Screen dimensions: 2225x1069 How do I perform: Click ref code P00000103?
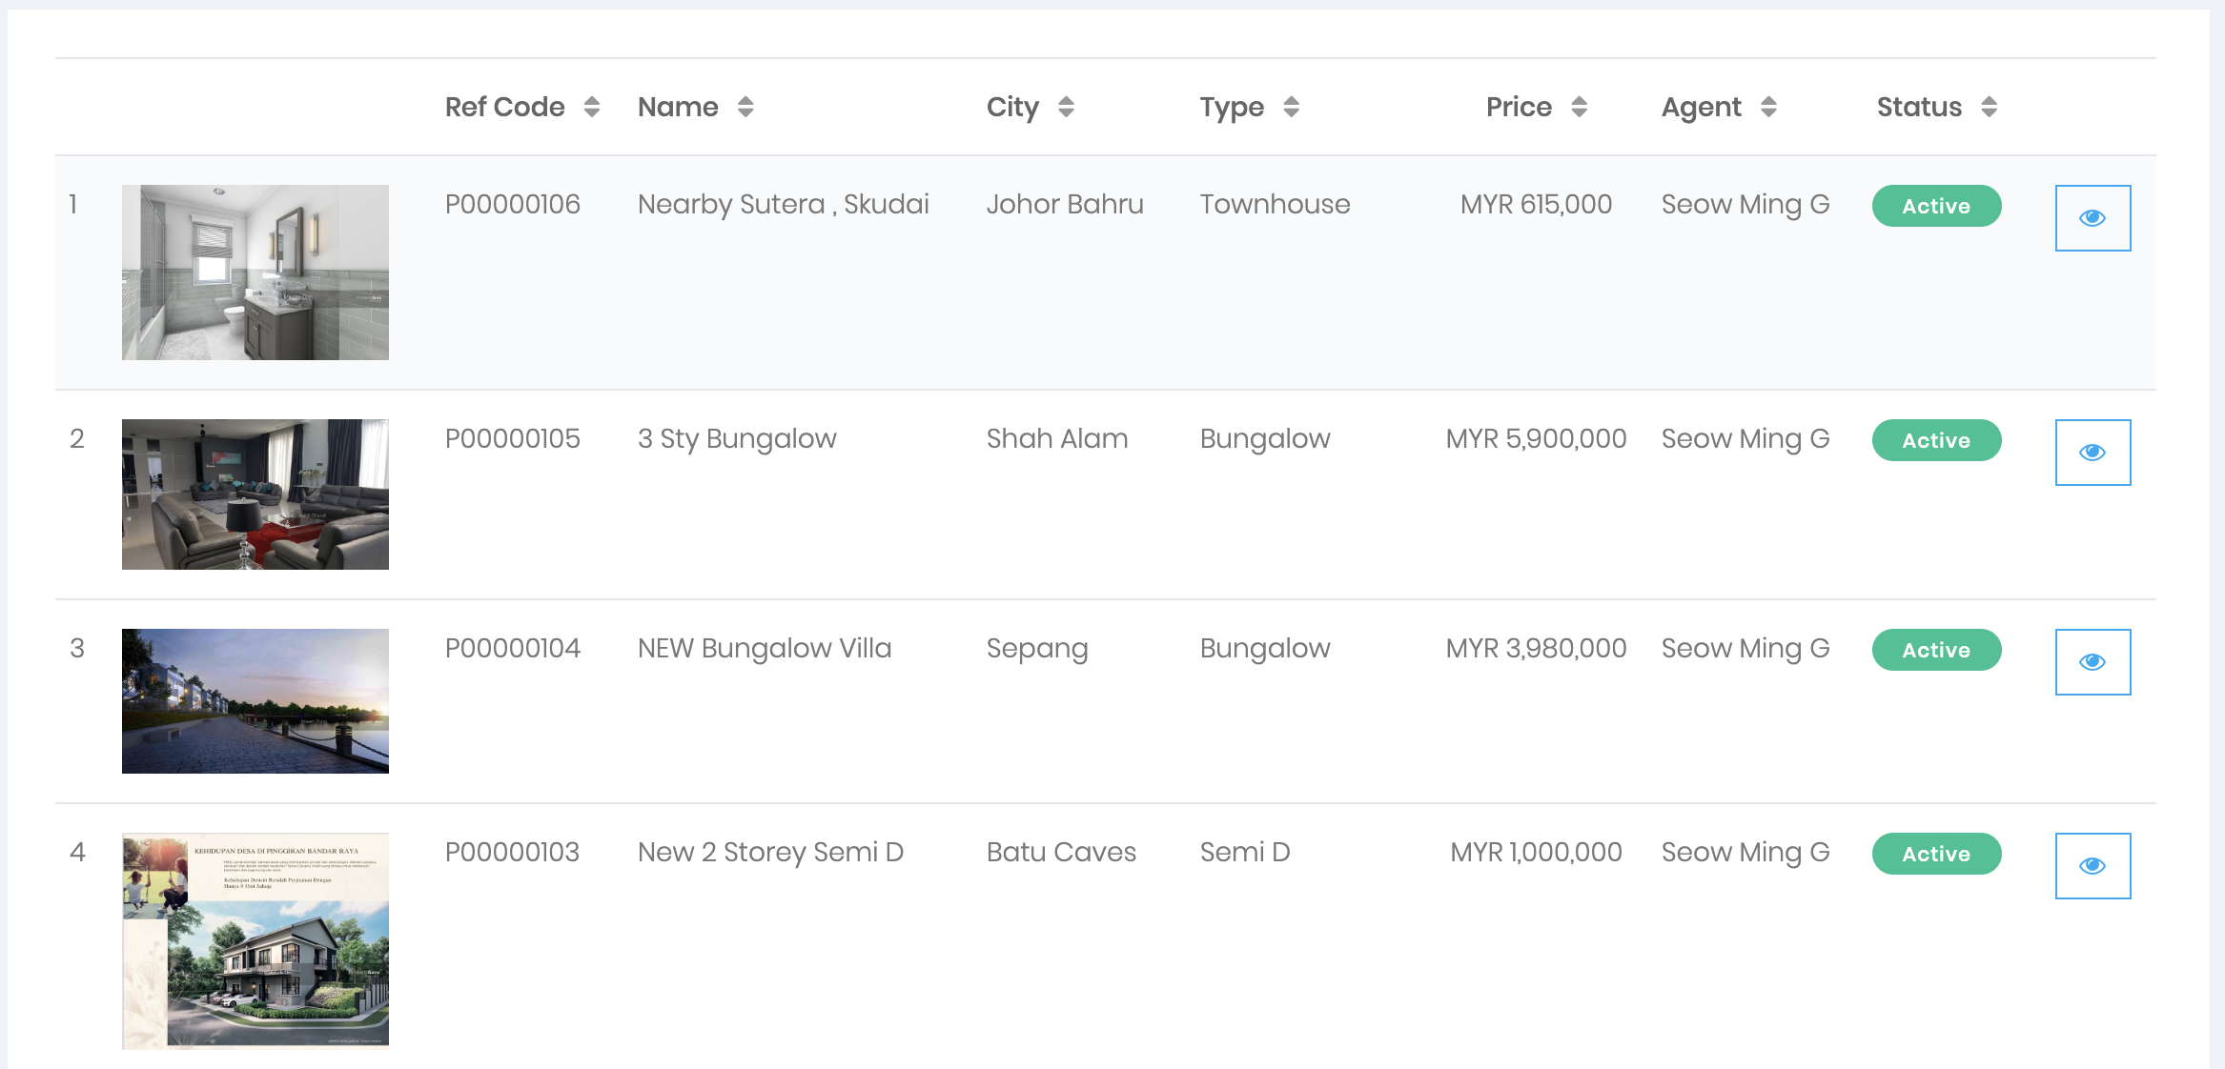[x=512, y=852]
